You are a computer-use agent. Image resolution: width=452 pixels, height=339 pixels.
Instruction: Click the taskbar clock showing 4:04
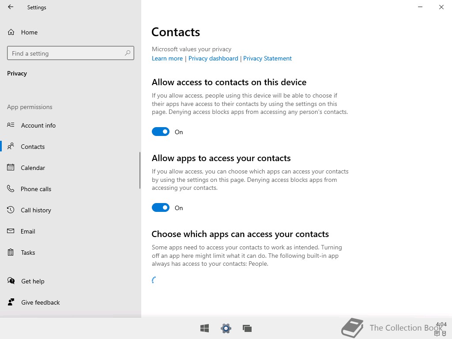pyautogui.click(x=441, y=324)
